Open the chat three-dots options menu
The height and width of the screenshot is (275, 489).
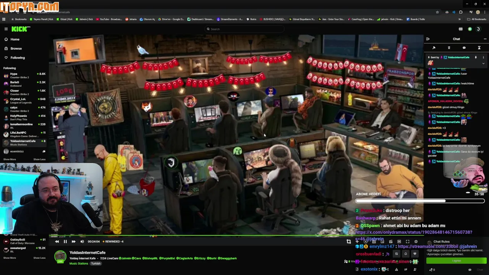[x=485, y=39]
